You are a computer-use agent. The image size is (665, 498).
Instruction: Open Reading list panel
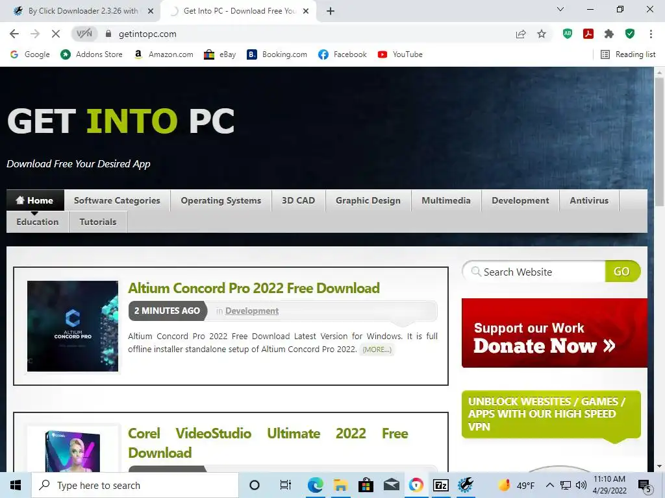click(x=628, y=54)
